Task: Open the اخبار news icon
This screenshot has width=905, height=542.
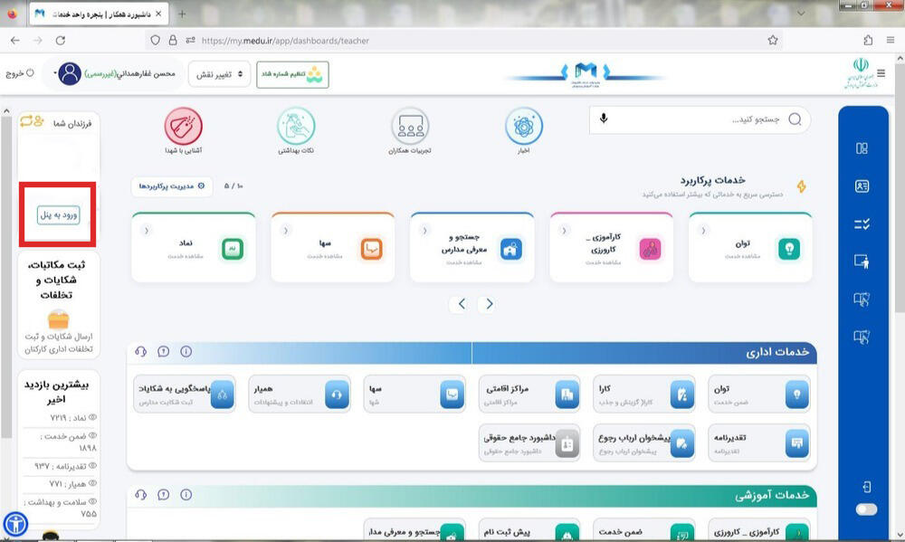Action: [523, 126]
